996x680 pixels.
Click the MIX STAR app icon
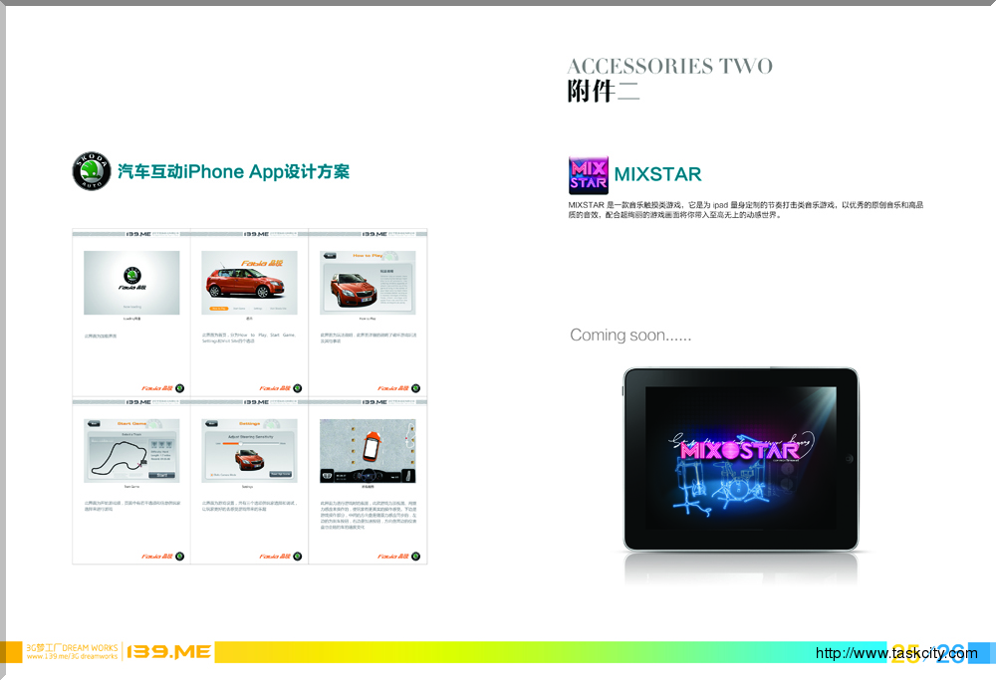(x=589, y=175)
